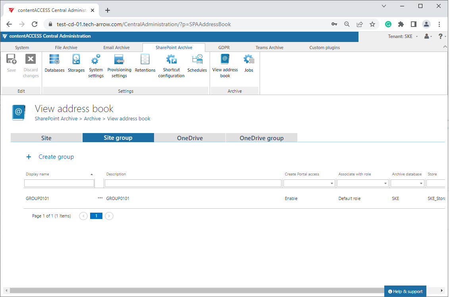
Task: Expand the Associate with role filter dropdown
Action: click(x=385, y=184)
